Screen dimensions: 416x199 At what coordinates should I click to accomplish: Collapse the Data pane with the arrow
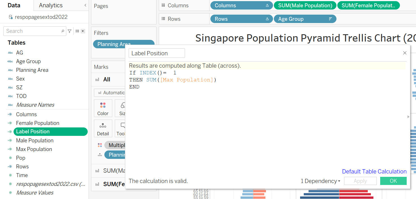click(x=85, y=5)
